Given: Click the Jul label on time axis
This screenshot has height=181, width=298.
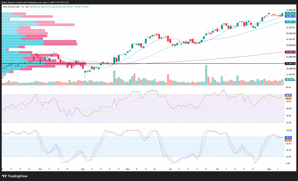Looking at the screenshot, I should coord(217,169).
